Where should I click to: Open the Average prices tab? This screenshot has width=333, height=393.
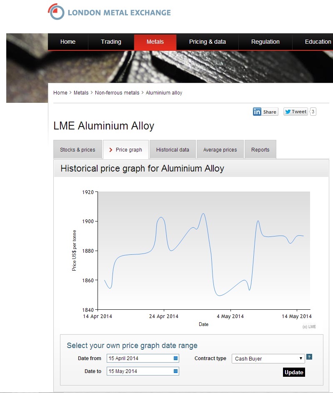pyautogui.click(x=220, y=150)
